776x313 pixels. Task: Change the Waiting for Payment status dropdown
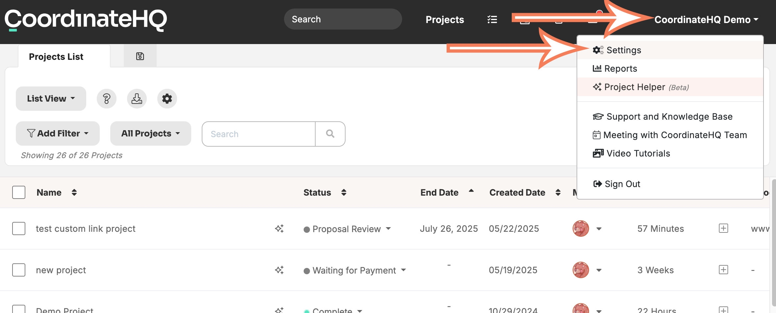pyautogui.click(x=355, y=270)
